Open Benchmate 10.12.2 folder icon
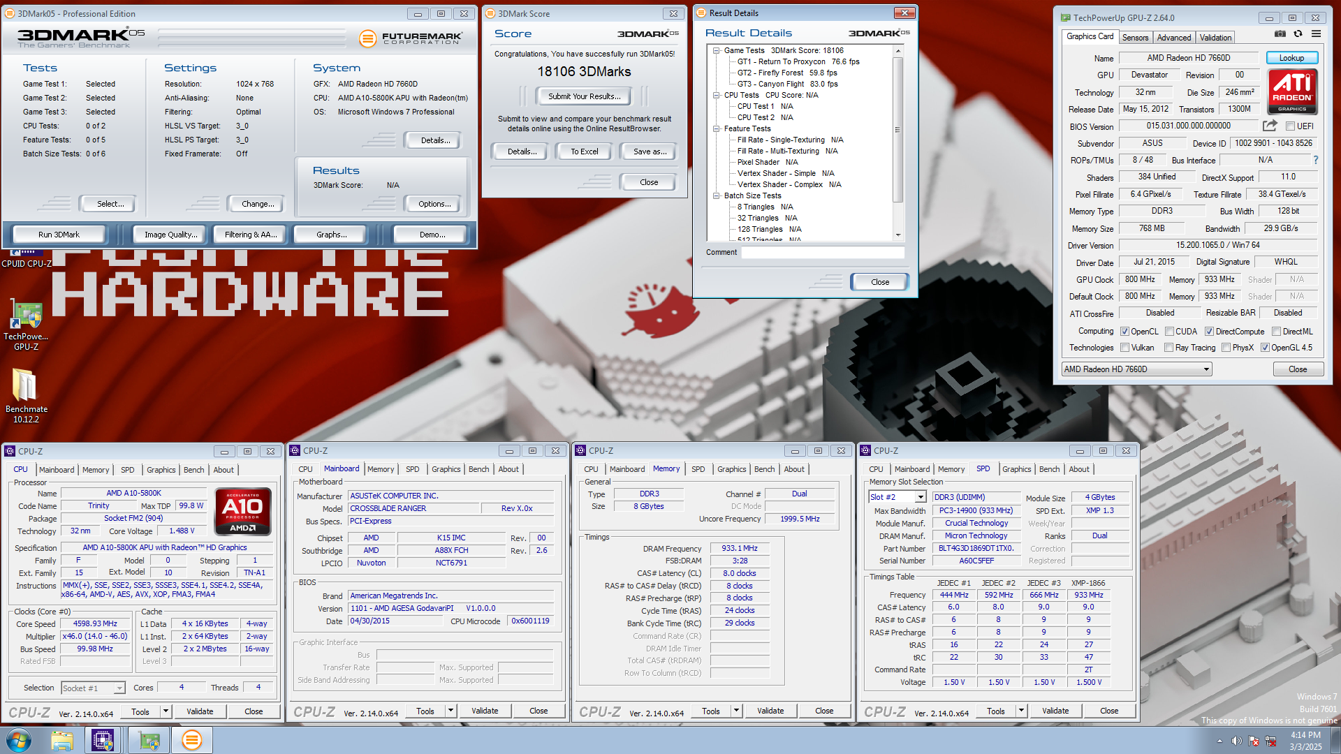Screen dimensions: 1341x754 pyautogui.click(x=26, y=396)
